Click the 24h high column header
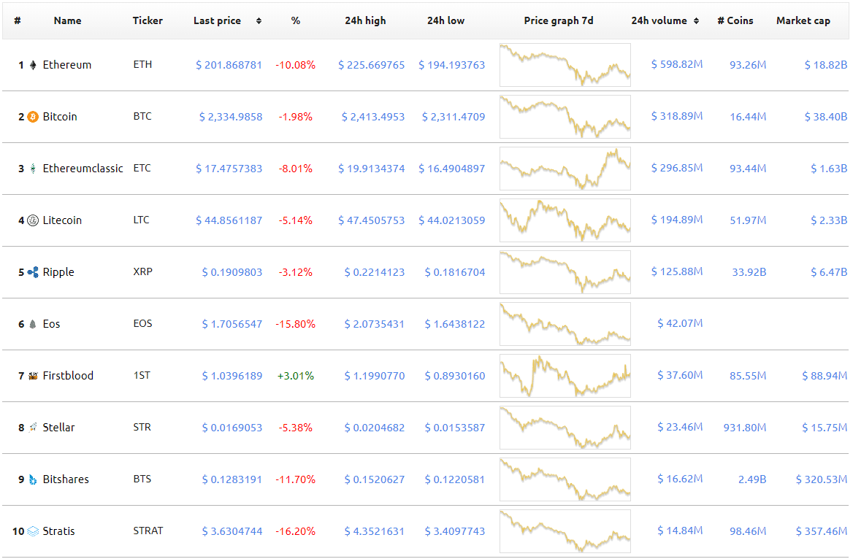853x559 pixels. (x=365, y=20)
